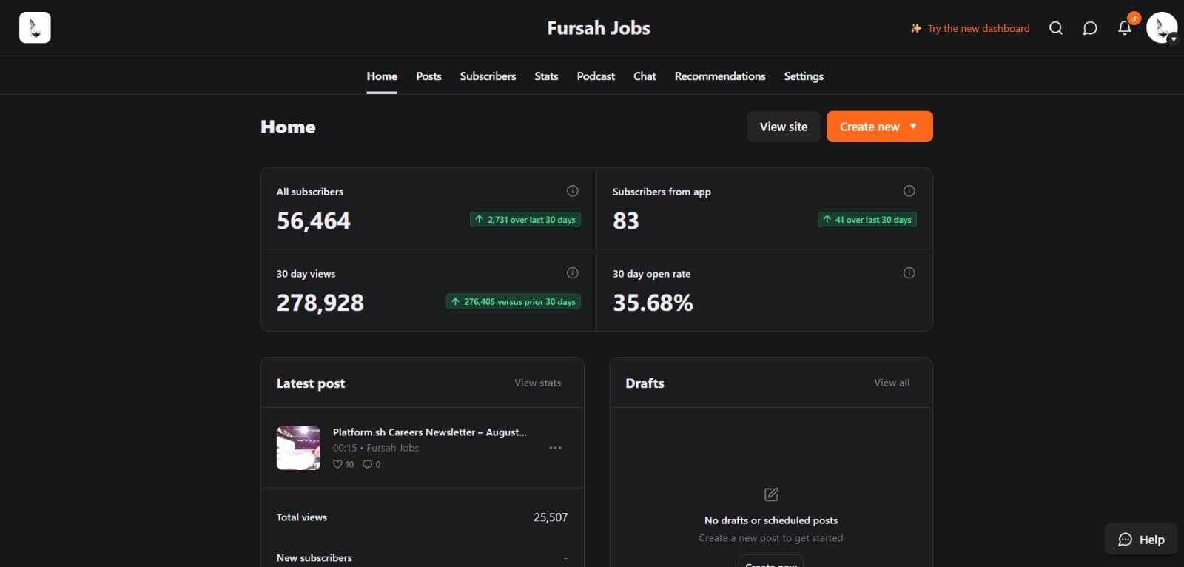Click the 2,731 over last 30 days badge
This screenshot has width=1184, height=567.
pyautogui.click(x=525, y=220)
